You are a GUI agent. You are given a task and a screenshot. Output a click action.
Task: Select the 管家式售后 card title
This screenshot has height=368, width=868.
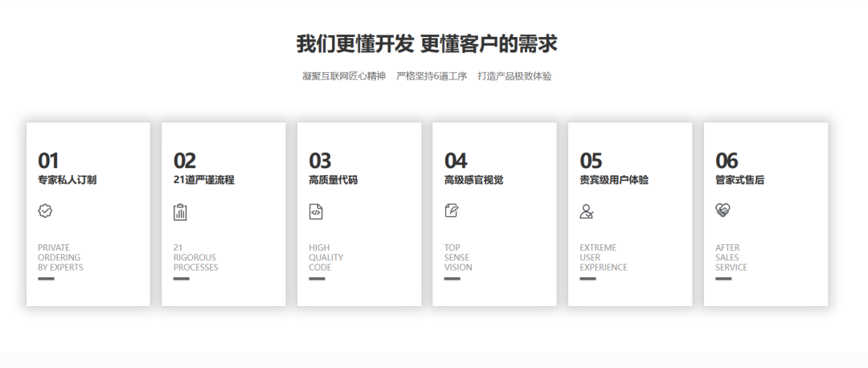tap(739, 180)
